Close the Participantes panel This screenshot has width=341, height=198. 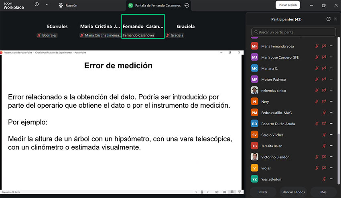pos(336,19)
